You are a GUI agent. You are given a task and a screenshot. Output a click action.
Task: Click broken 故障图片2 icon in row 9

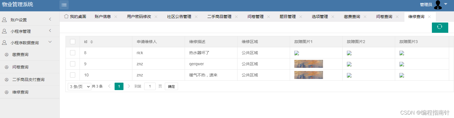pyautogui.click(x=349, y=64)
